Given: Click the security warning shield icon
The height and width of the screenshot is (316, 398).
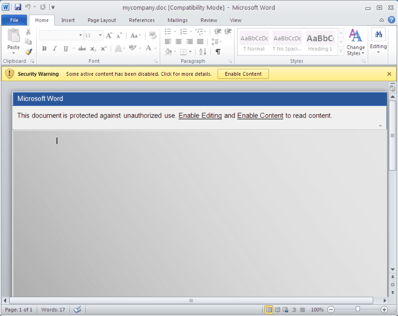Looking at the screenshot, I should pyautogui.click(x=9, y=74).
